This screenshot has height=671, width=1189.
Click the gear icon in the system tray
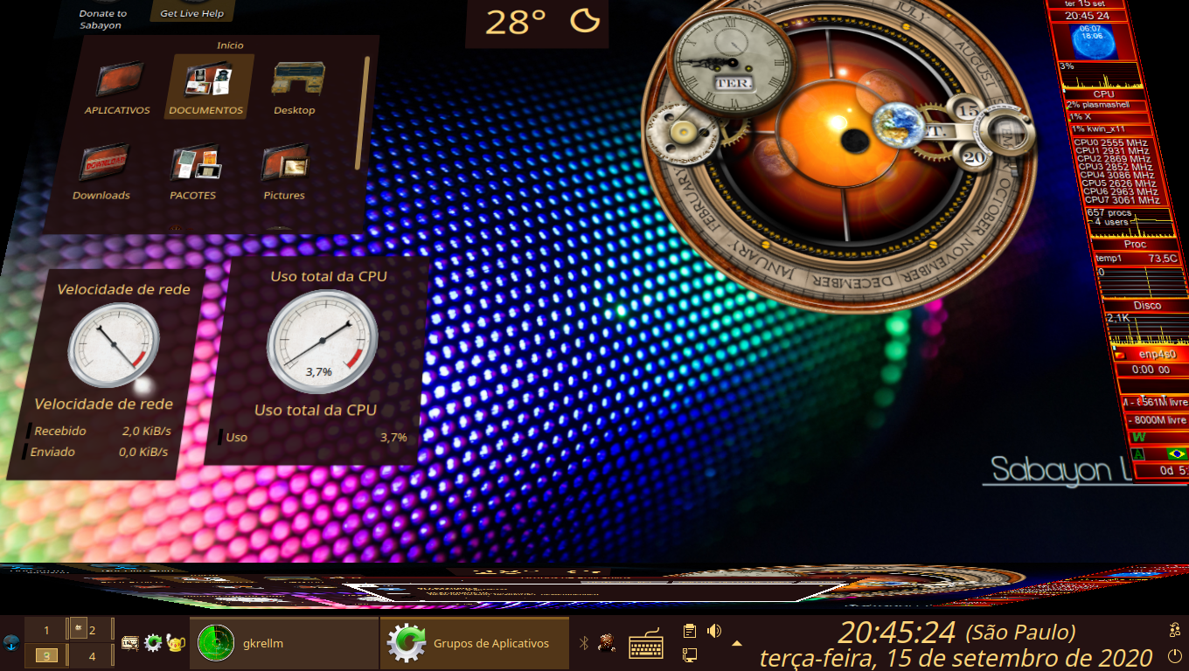coord(152,644)
